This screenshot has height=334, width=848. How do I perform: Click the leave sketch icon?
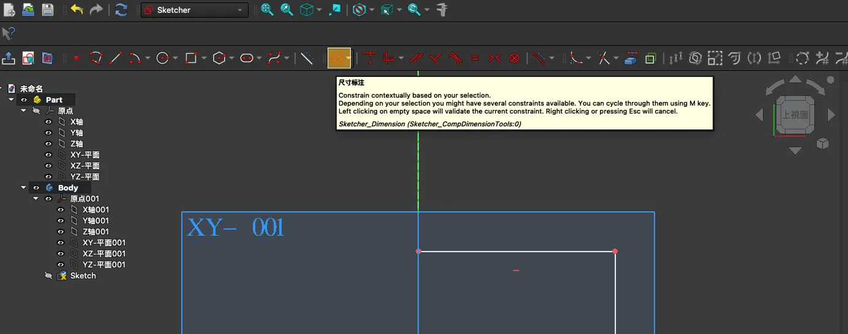(x=9, y=58)
